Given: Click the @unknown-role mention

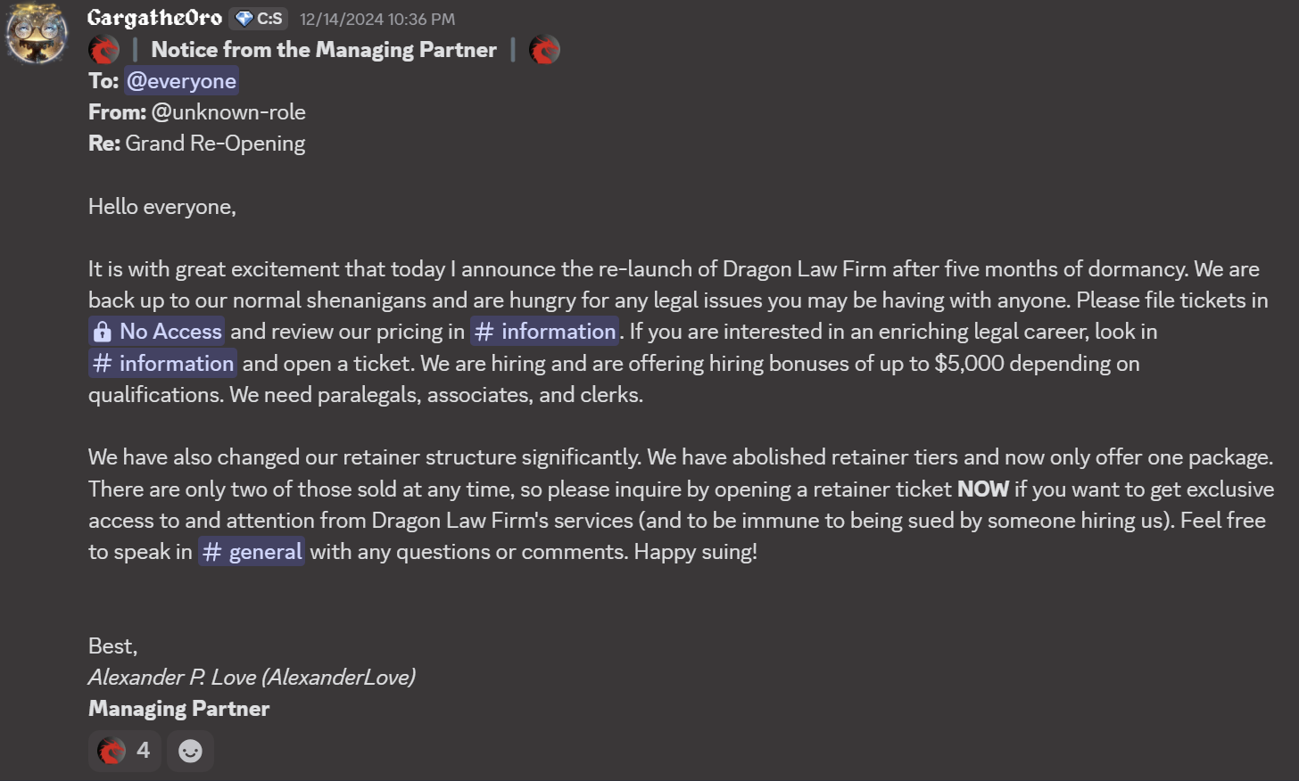Looking at the screenshot, I should click(228, 112).
